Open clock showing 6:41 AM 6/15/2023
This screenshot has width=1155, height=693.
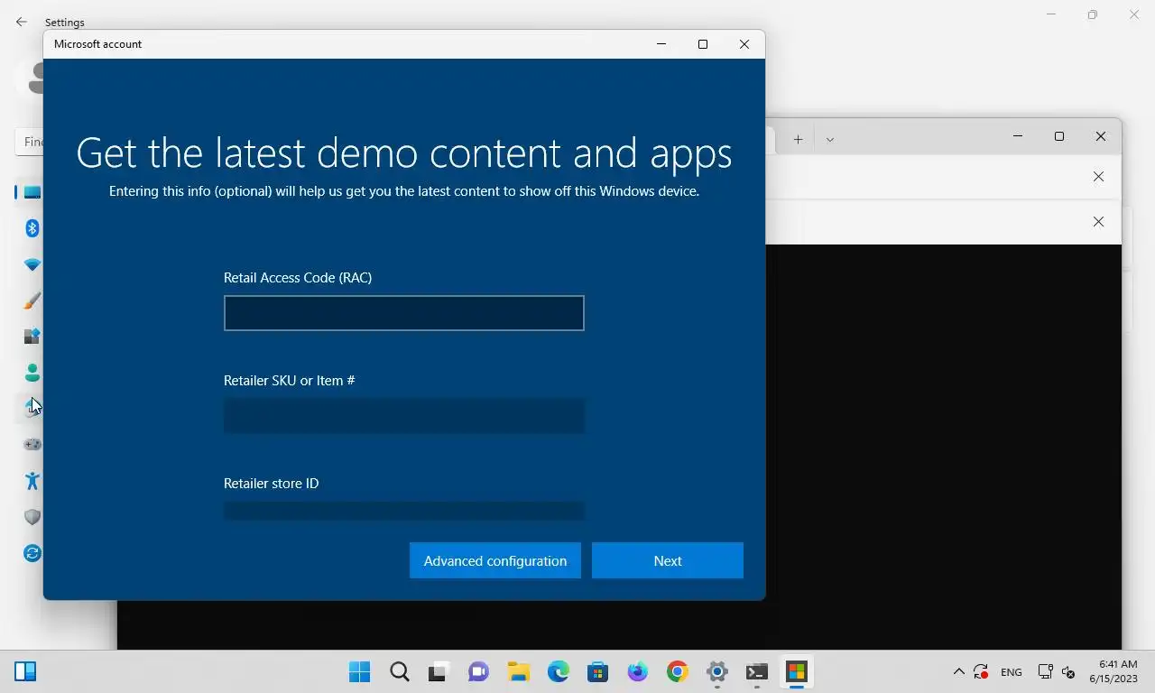[1113, 671]
